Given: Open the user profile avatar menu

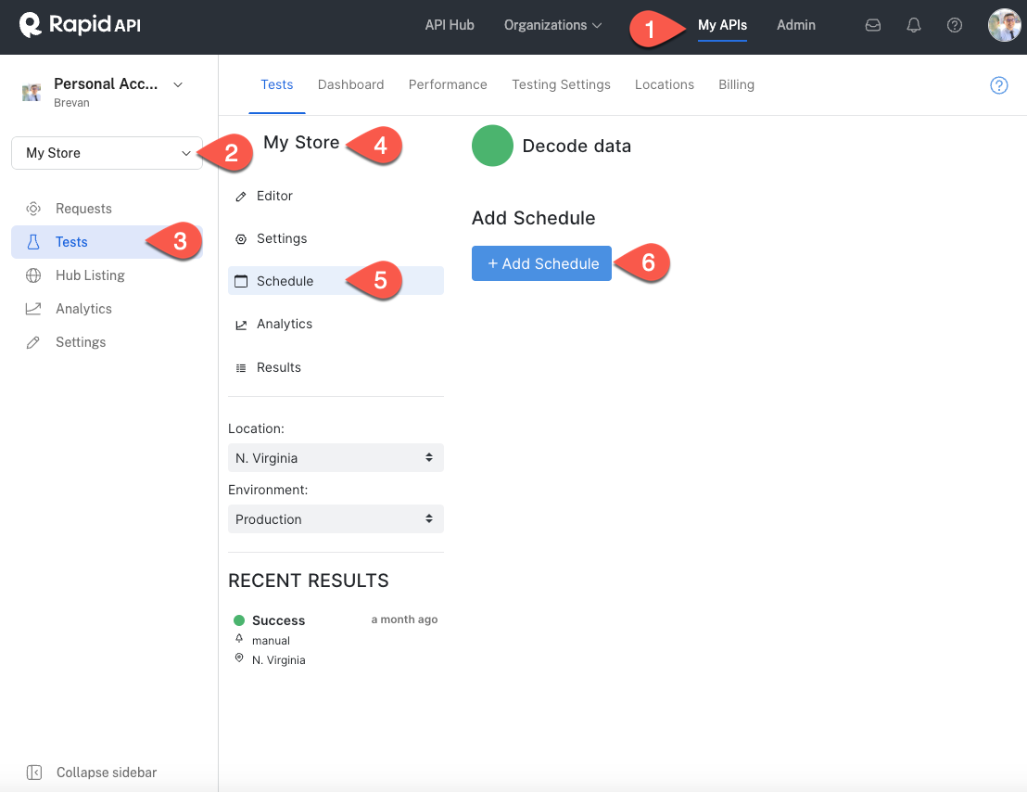Looking at the screenshot, I should point(1004,25).
